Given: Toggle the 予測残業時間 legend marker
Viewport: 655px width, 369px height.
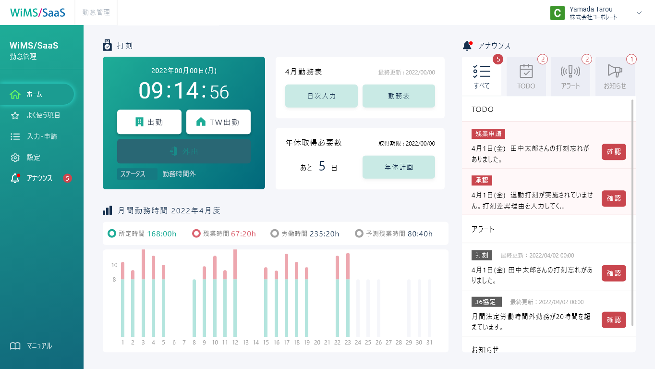Looking at the screenshot, I should click(359, 233).
